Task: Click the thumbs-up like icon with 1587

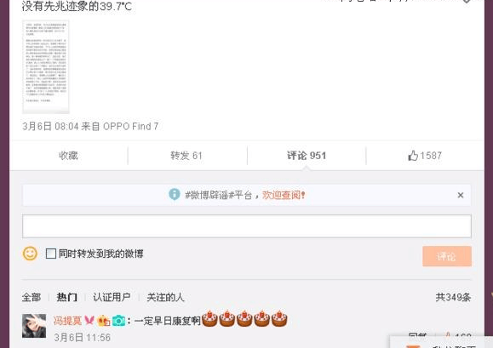Action: tap(413, 156)
